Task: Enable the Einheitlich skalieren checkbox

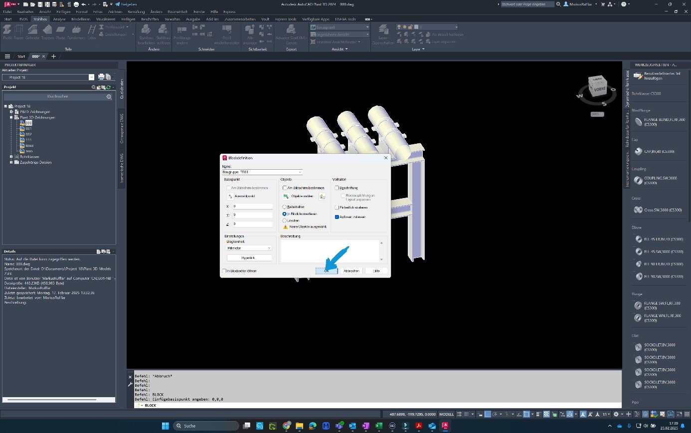Action: [337, 208]
